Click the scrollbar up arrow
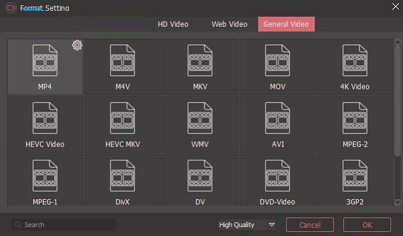Screen dimensions: 403x236 (x=398, y=42)
